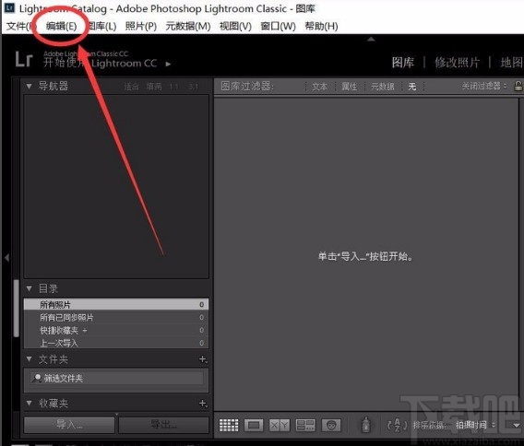Click the 排序依据 label
This screenshot has height=446, width=524.
click(x=429, y=425)
